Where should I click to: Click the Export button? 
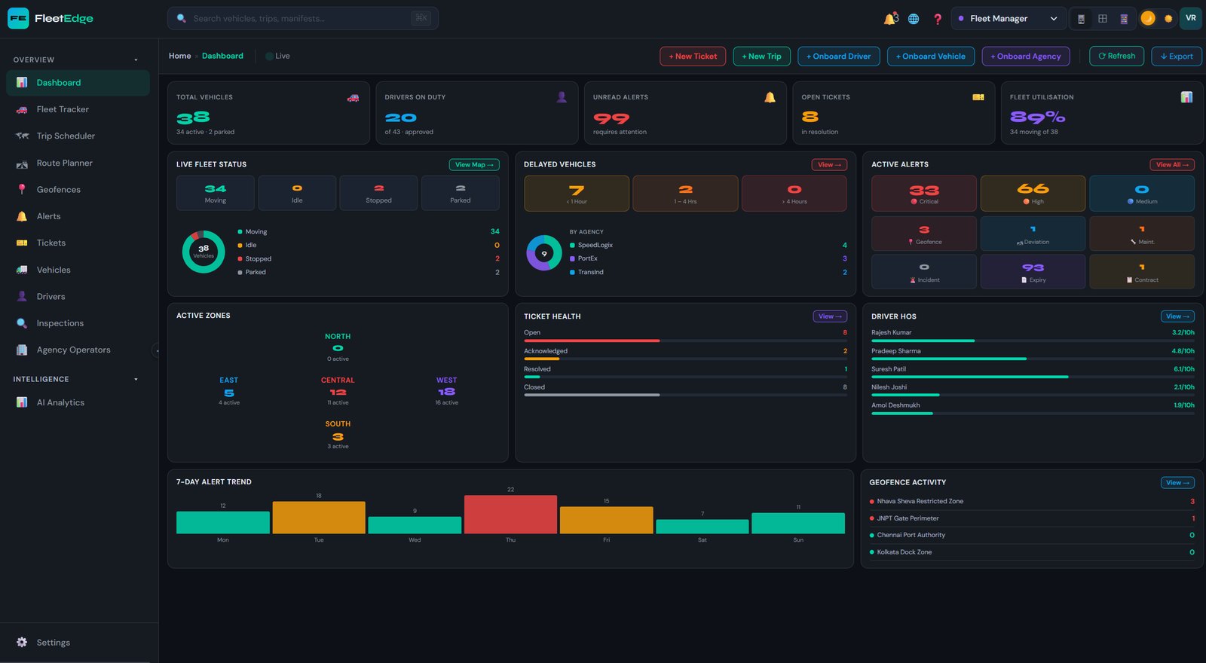(1177, 57)
